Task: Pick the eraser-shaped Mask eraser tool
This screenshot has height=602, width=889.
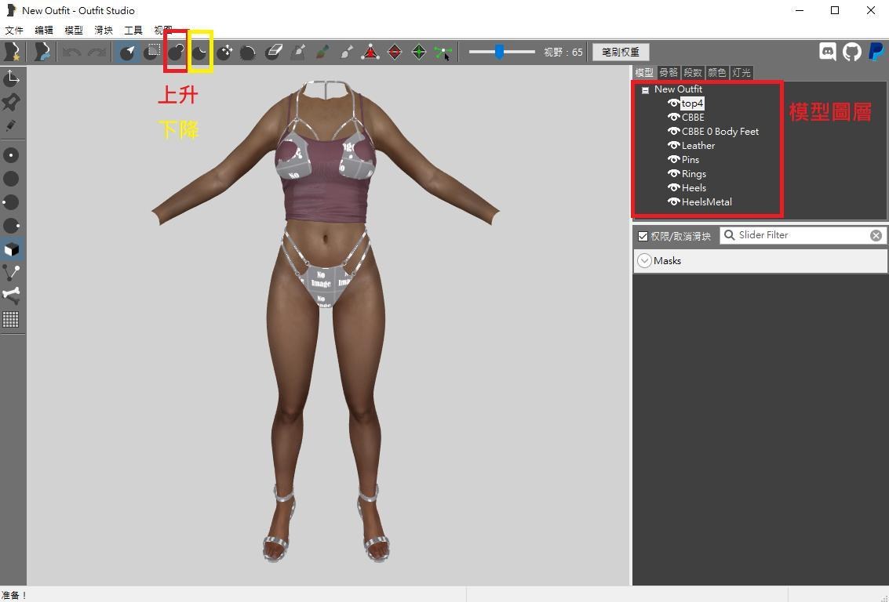Action: pyautogui.click(x=273, y=52)
